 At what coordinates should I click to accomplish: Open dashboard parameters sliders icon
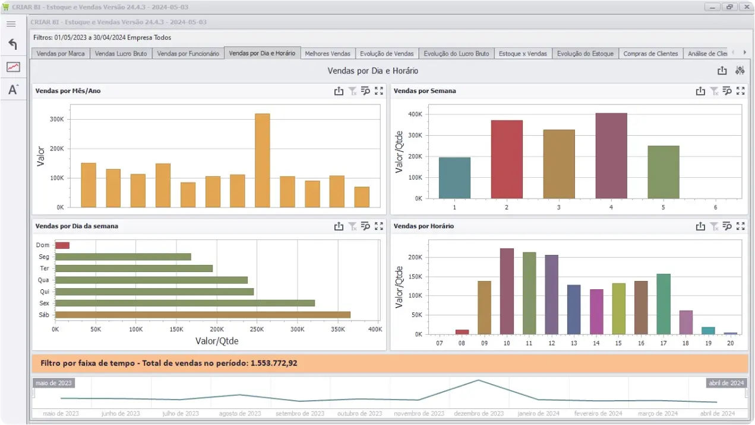(740, 71)
